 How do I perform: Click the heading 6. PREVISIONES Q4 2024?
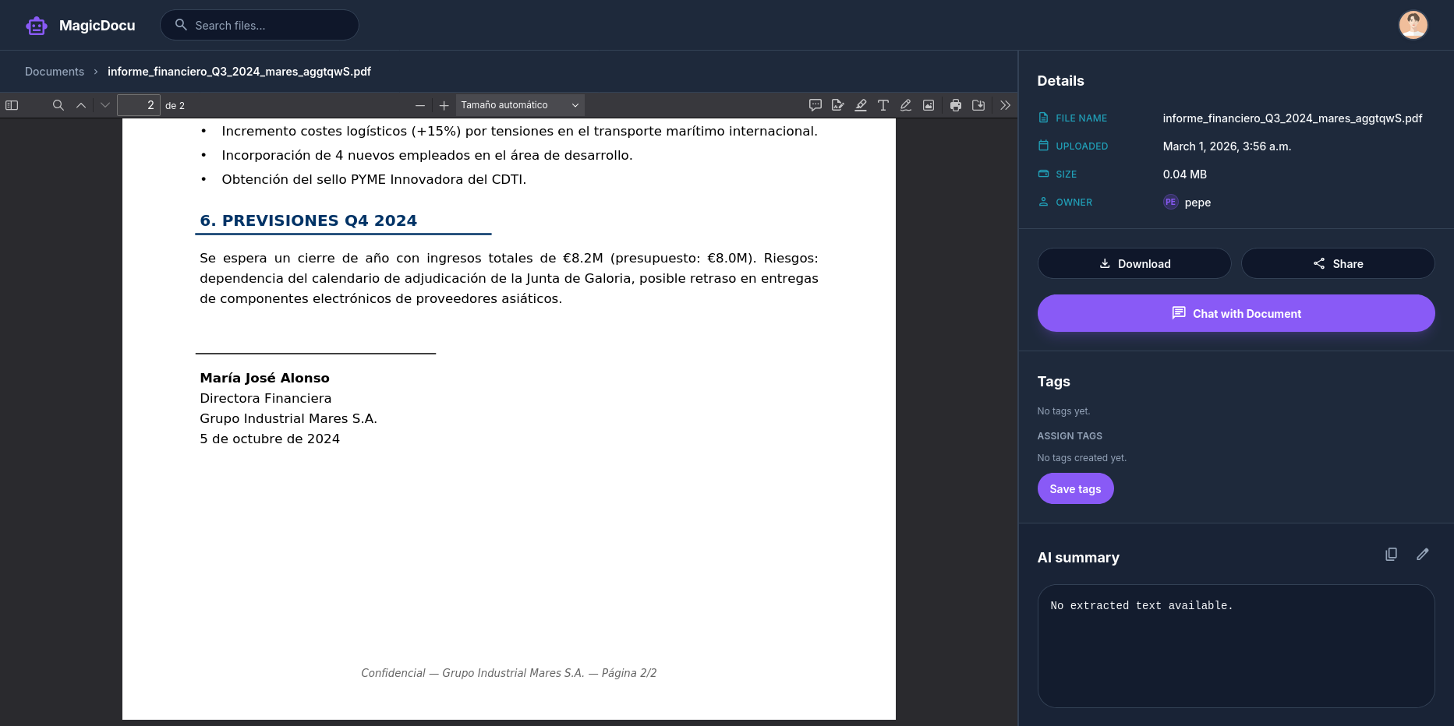pos(309,220)
